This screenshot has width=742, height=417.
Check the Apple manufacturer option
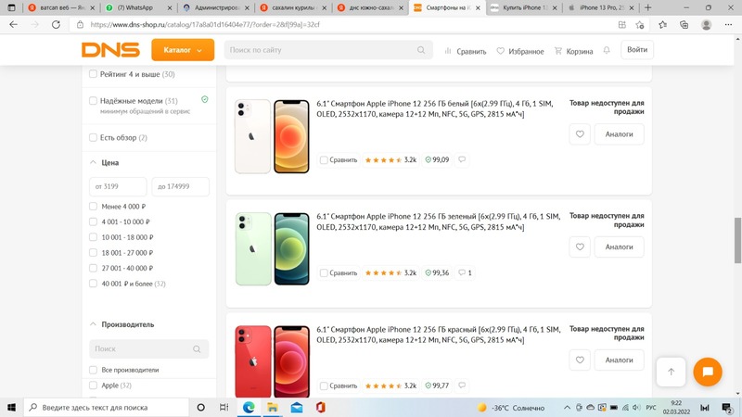(94, 385)
